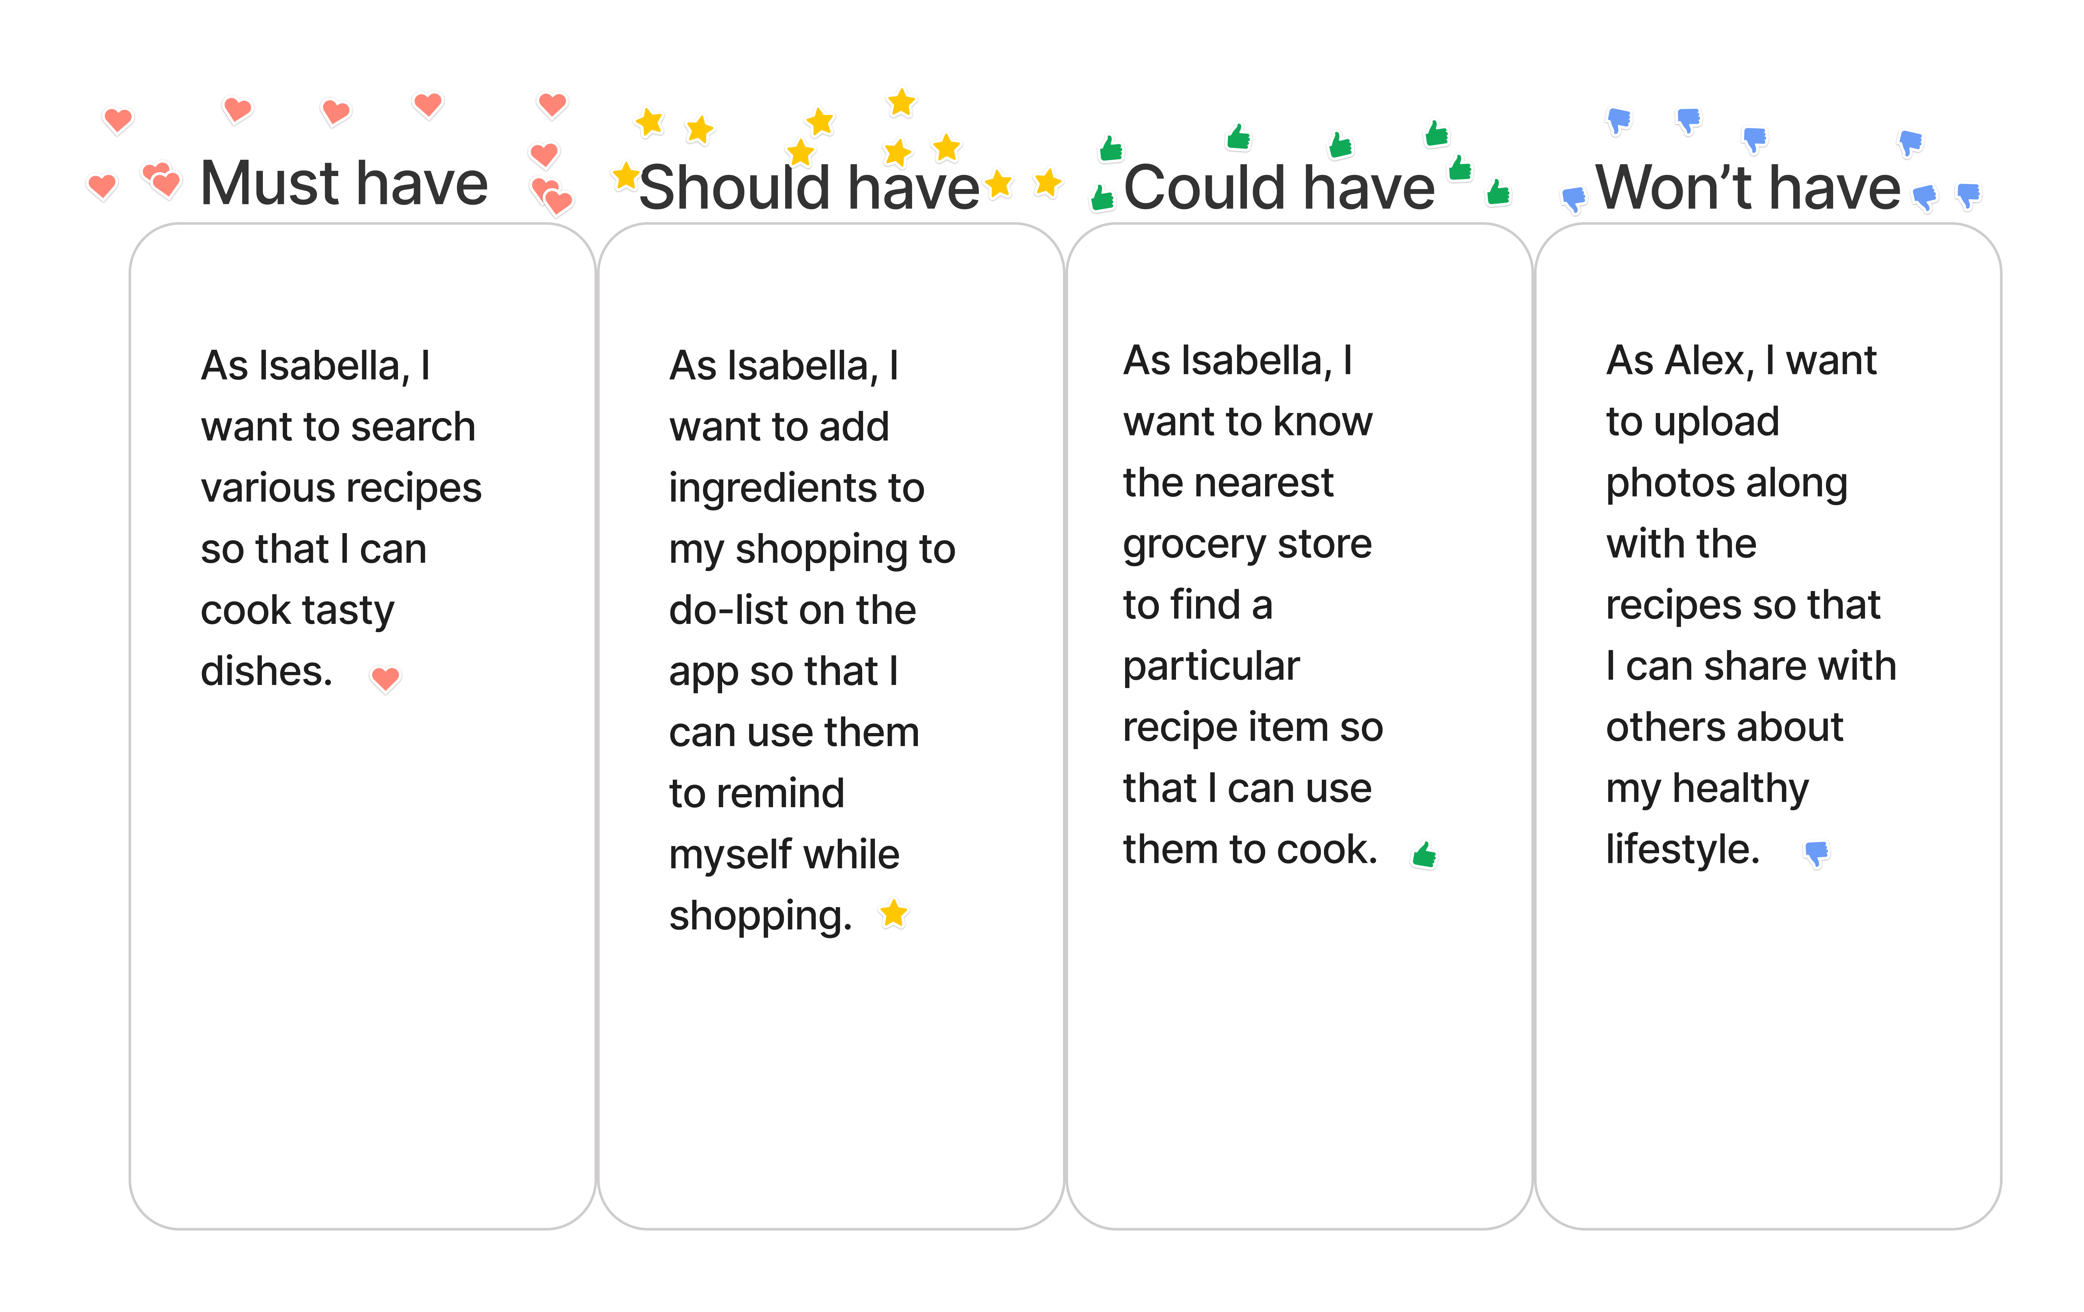Image resolution: width=2084 pixels, height=1312 pixels.
Task: Click empty space in Must have card
Action: 362,952
